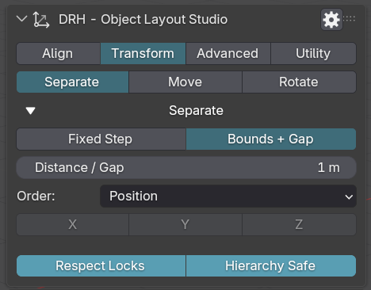The height and width of the screenshot is (290, 371).
Task: Collapse the DRH - Object Layout Studio panel
Action: click(x=21, y=19)
